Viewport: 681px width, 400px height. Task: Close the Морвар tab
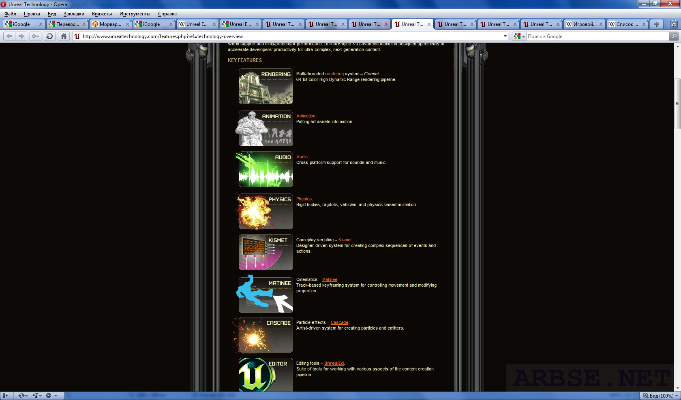127,24
